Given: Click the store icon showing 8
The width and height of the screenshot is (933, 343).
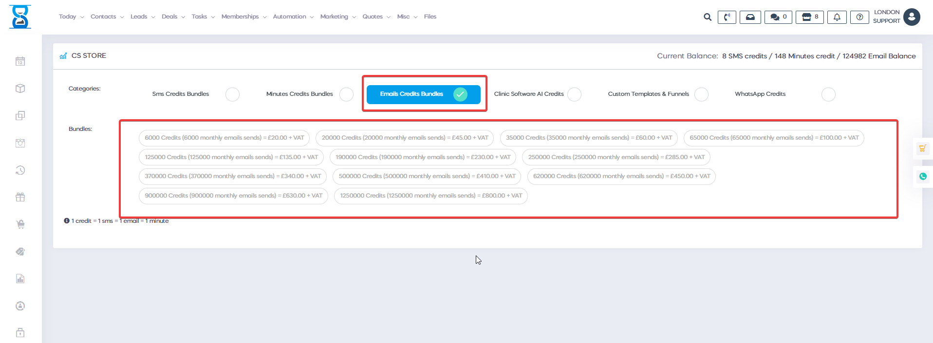Looking at the screenshot, I should [x=810, y=17].
